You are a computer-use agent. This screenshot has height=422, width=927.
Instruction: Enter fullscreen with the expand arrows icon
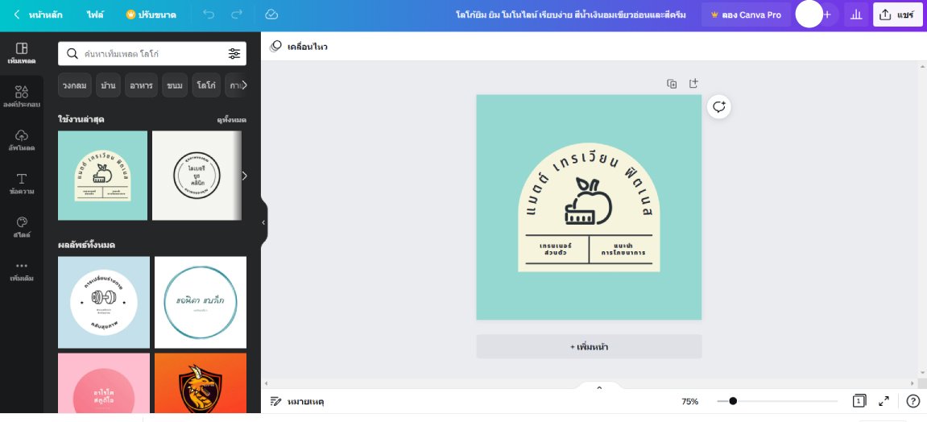[x=884, y=401]
